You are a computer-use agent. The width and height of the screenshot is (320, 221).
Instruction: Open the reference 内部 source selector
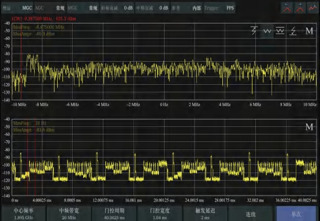pos(187,8)
